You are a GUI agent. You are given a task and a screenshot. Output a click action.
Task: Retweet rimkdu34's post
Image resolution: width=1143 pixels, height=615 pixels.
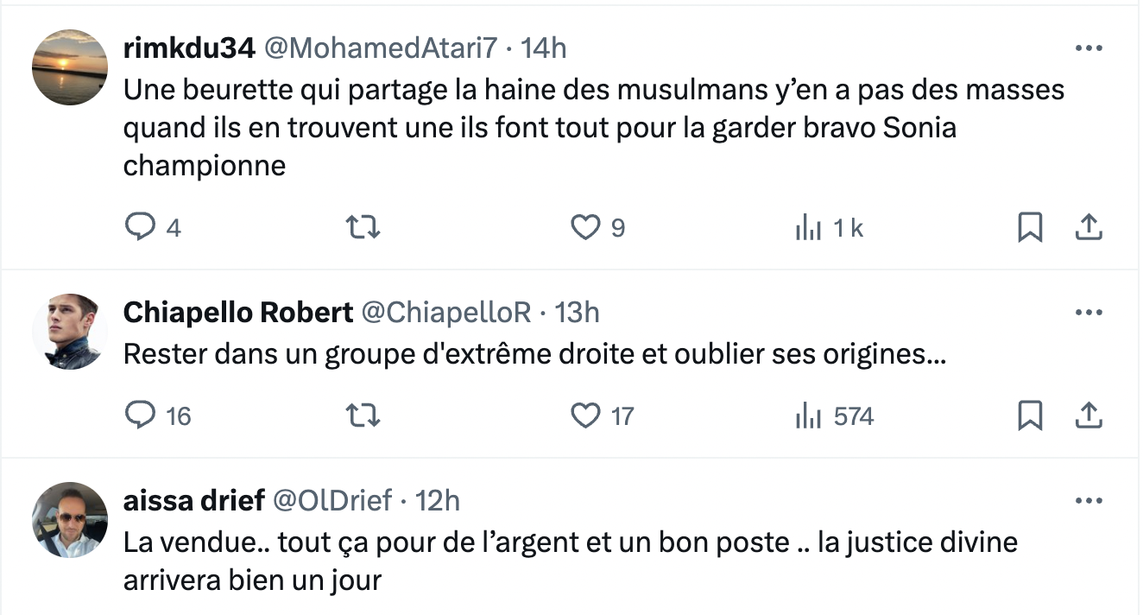363,227
